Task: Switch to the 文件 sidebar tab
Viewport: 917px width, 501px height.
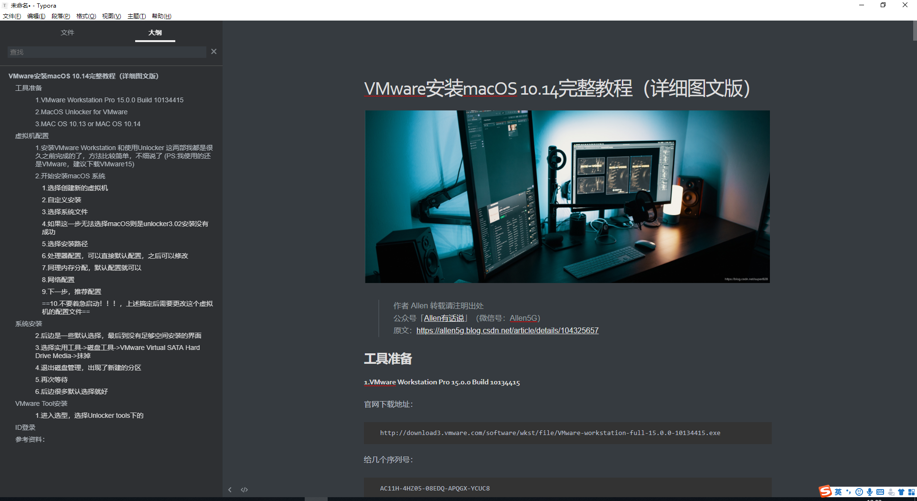Action: tap(67, 33)
